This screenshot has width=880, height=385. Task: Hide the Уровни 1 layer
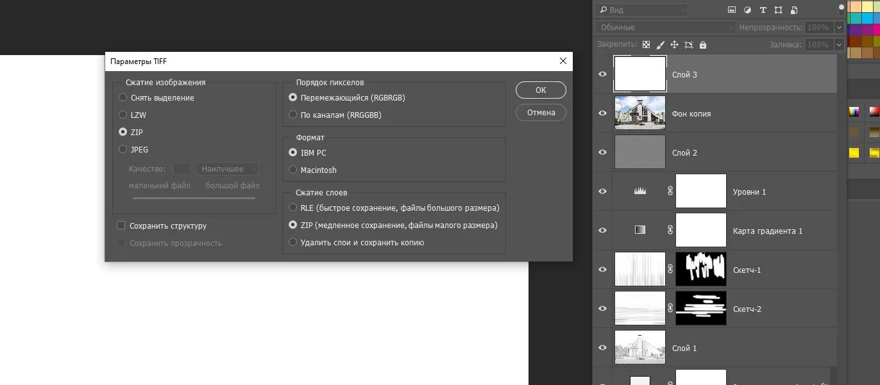pos(602,192)
